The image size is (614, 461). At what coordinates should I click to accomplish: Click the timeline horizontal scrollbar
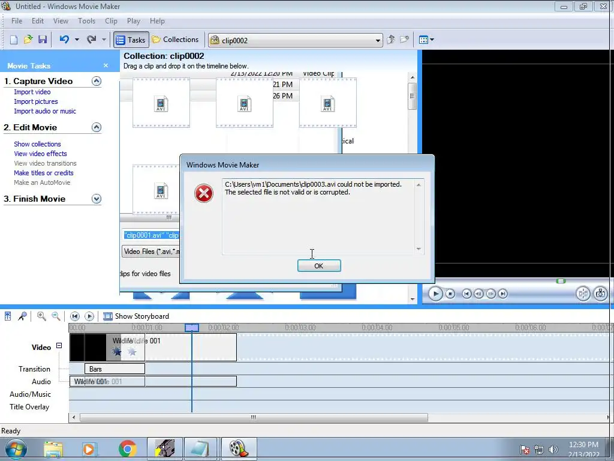click(254, 418)
